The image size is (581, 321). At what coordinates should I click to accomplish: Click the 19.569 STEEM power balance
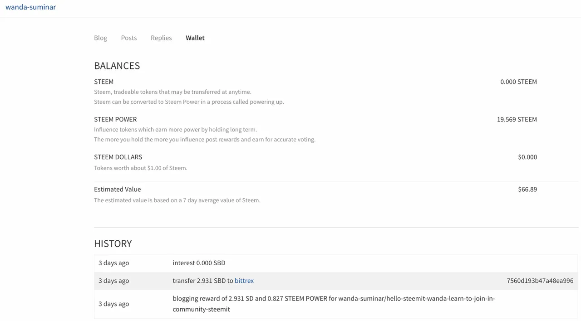click(517, 119)
